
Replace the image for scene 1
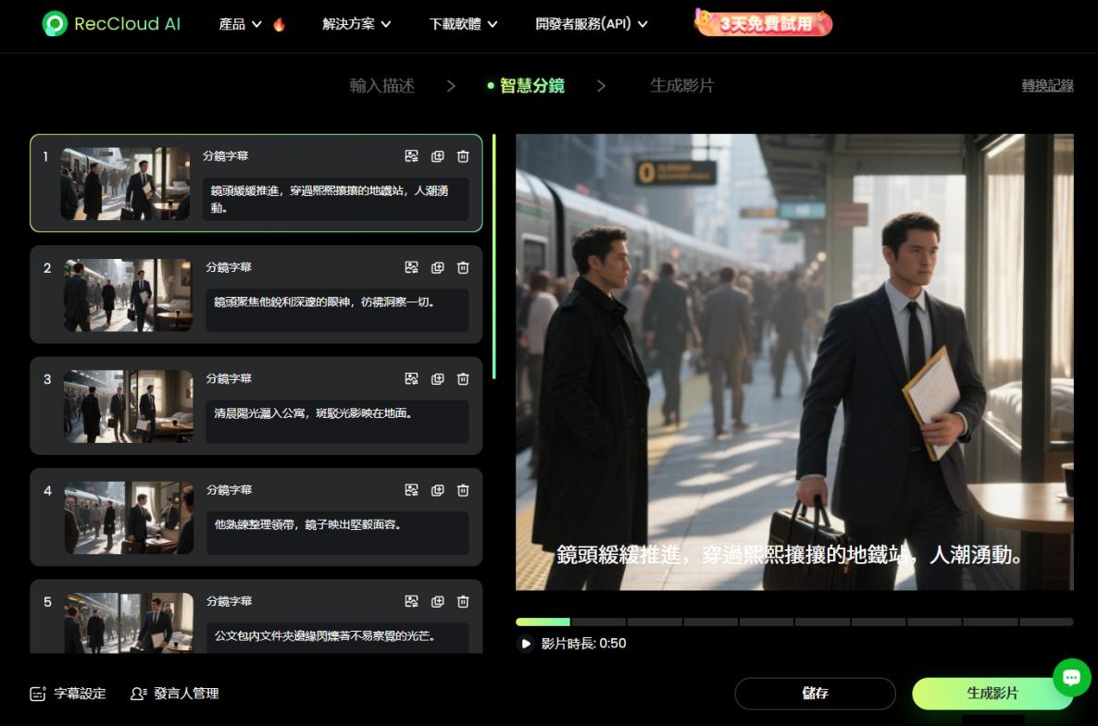[x=412, y=156]
